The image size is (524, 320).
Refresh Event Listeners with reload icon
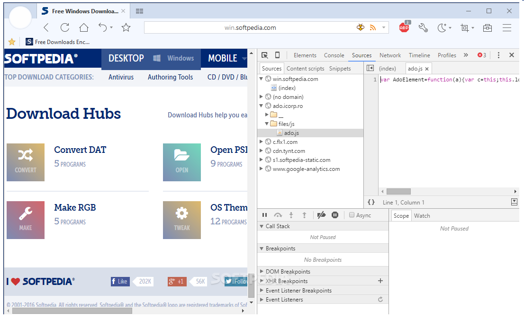click(380, 300)
